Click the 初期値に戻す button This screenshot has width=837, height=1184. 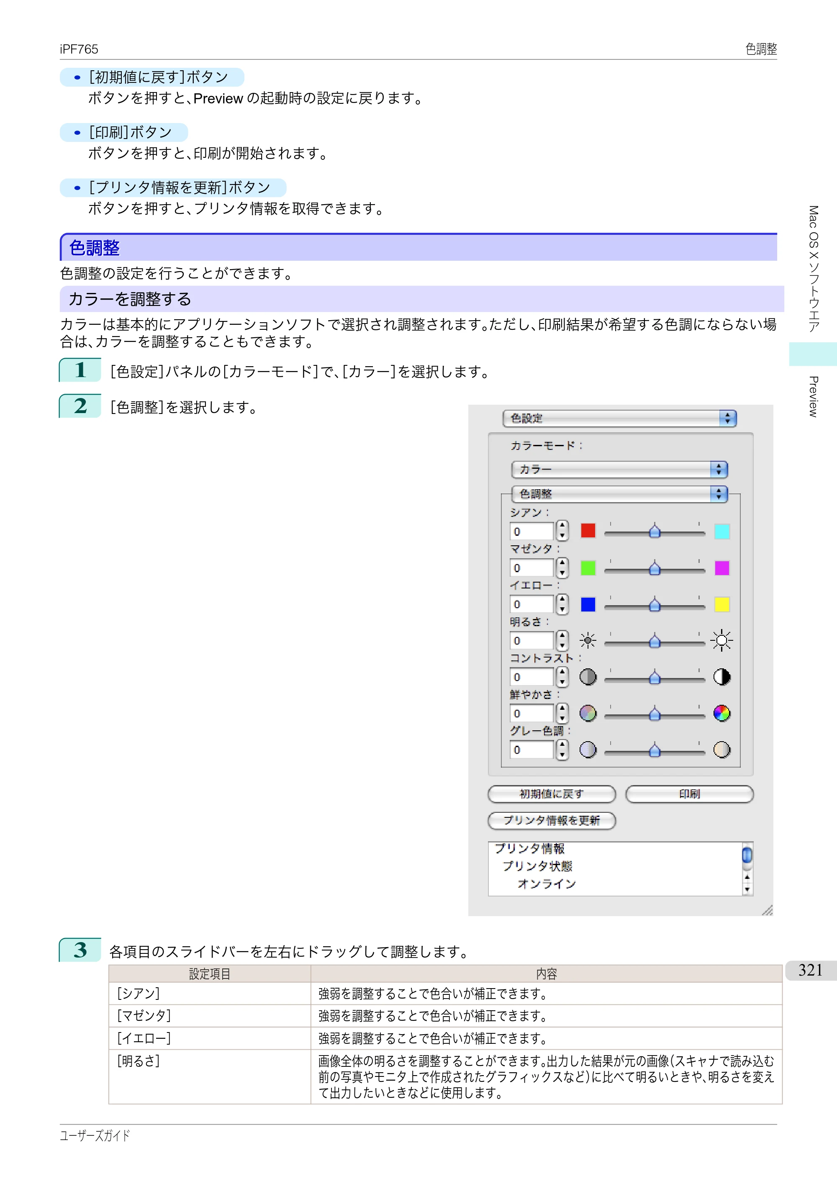coord(551,794)
